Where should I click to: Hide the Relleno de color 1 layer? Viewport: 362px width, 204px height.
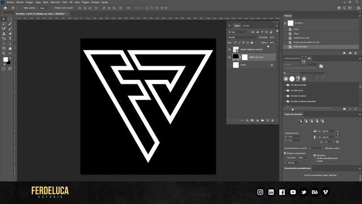click(x=229, y=57)
